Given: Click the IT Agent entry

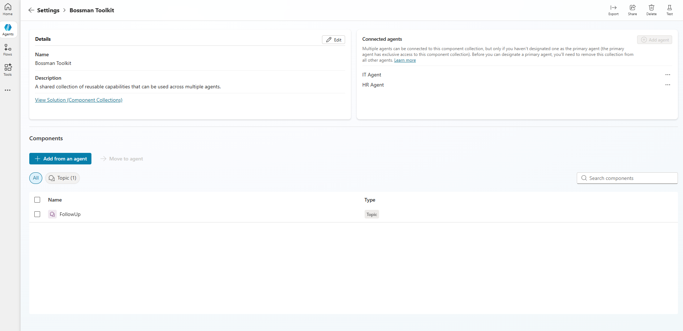Looking at the screenshot, I should 371,75.
